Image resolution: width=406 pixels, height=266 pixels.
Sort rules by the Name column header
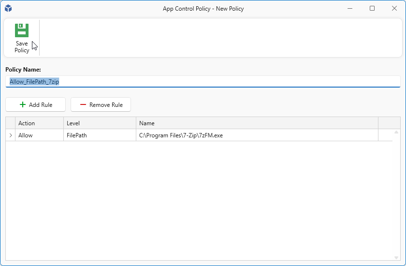point(257,123)
